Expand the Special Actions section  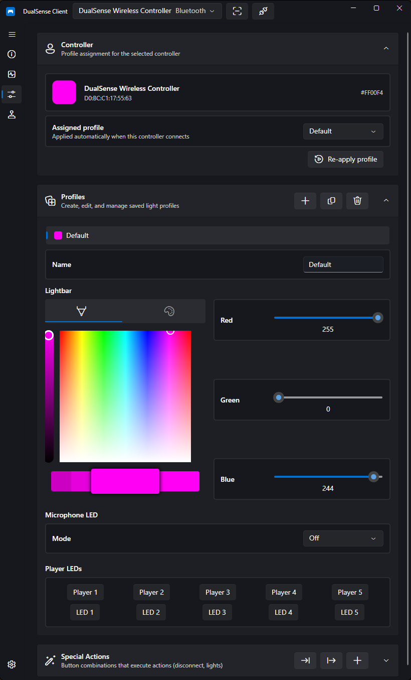pyautogui.click(x=386, y=660)
